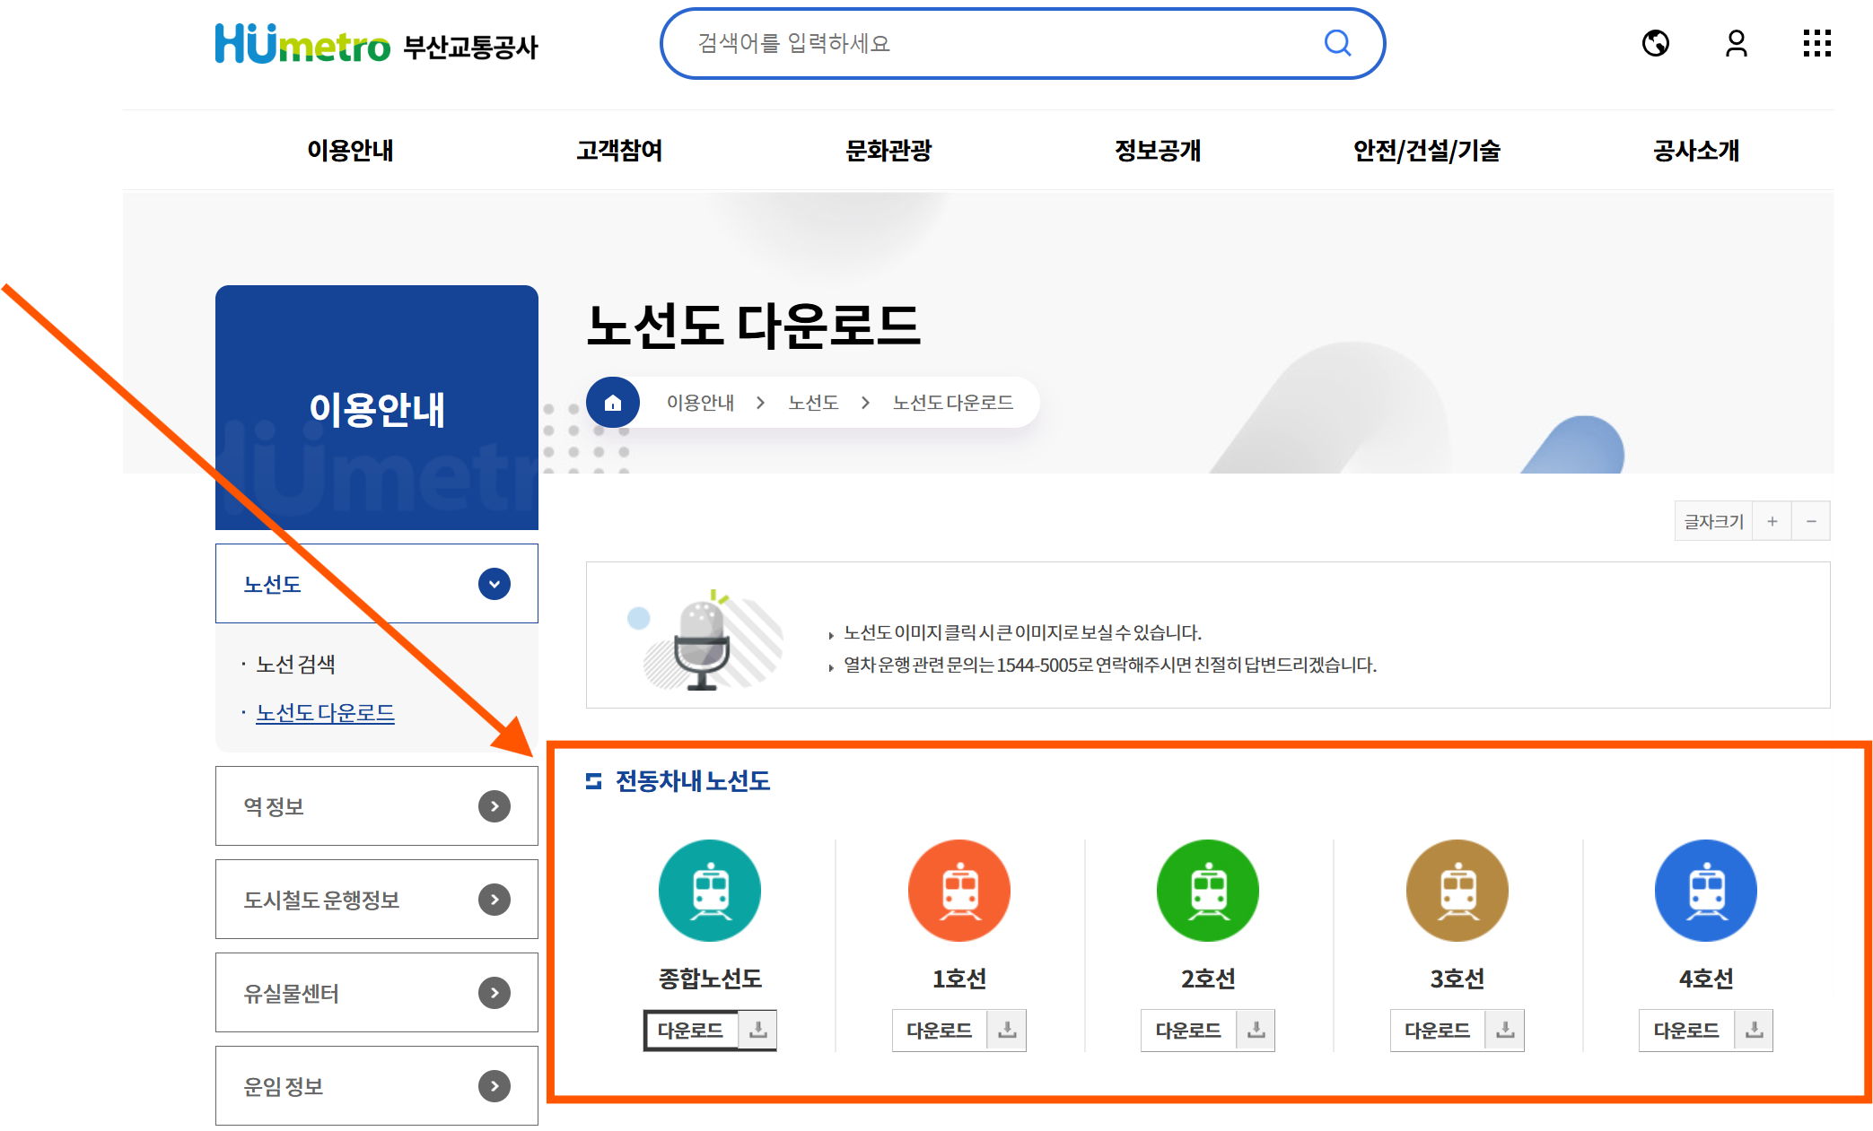
Task: Download the 3호선 route map
Action: 1457,1031
